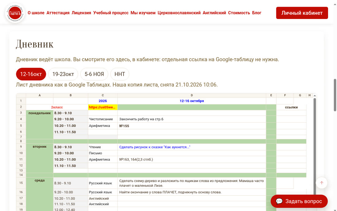Click the 2026 year cell
This screenshot has height=211, width=337.
(x=103, y=101)
